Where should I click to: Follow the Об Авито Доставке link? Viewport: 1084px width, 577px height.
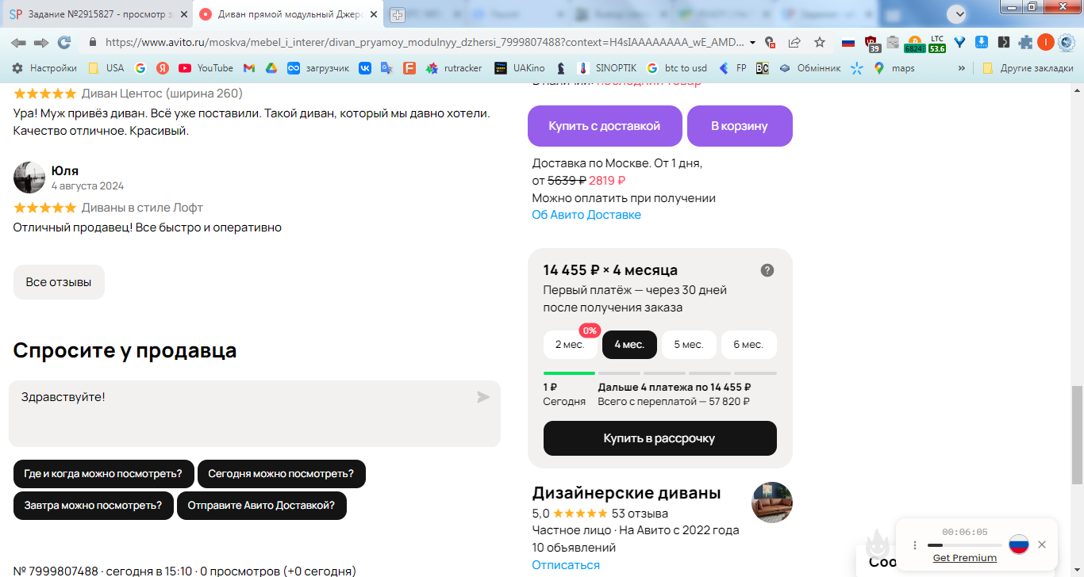586,215
